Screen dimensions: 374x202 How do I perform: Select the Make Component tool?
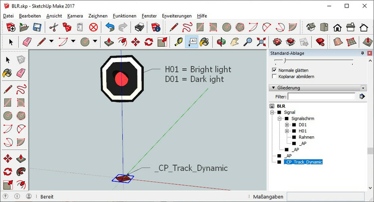(21, 60)
